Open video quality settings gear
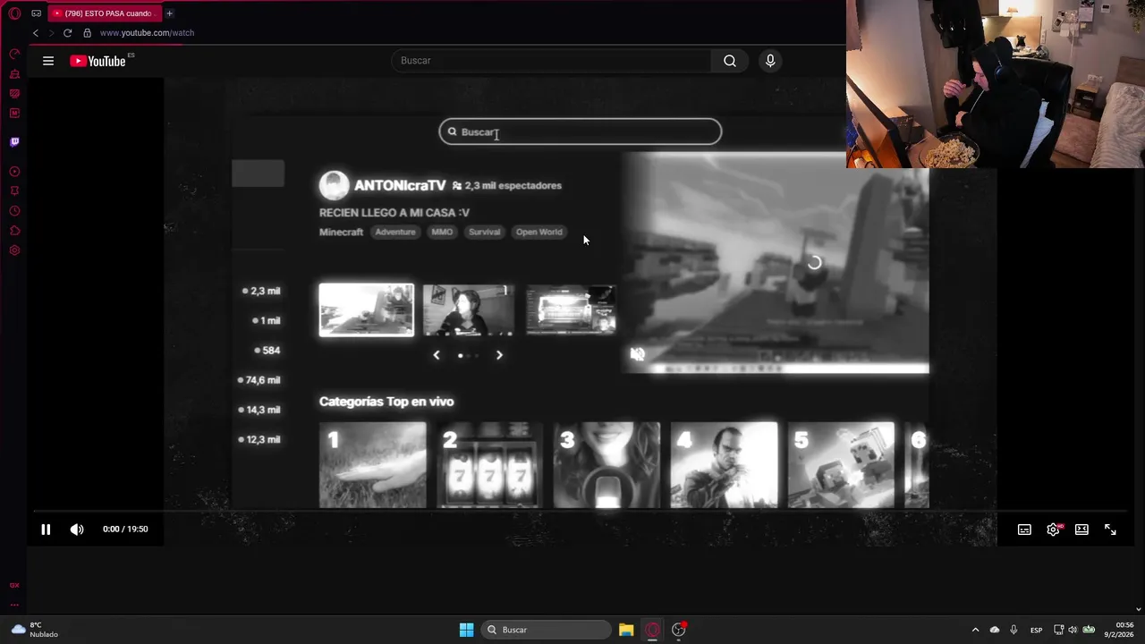Viewport: 1145px width, 644px height. pyautogui.click(x=1053, y=530)
